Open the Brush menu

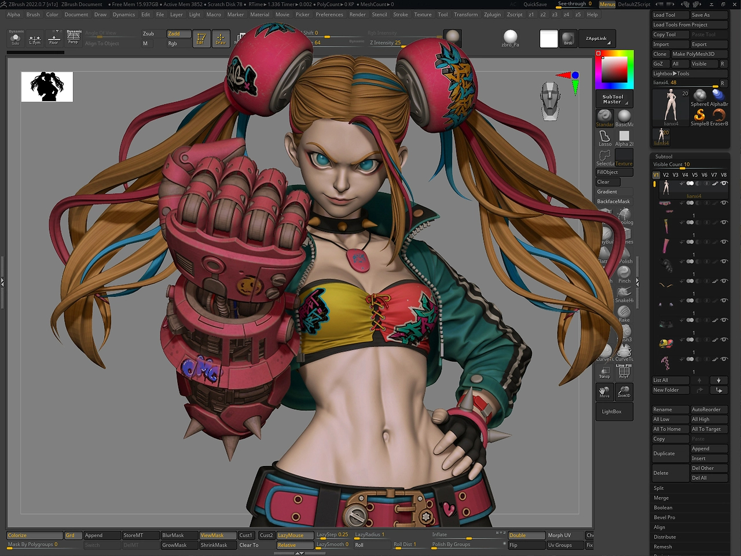tap(33, 14)
